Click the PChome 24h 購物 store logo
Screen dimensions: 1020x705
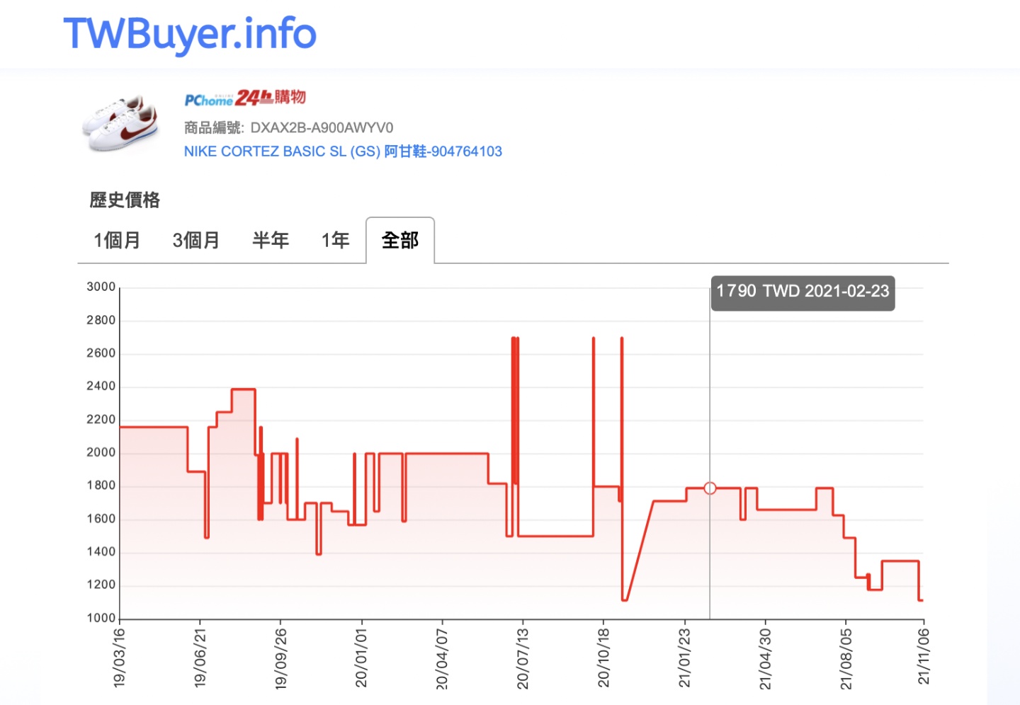click(246, 98)
